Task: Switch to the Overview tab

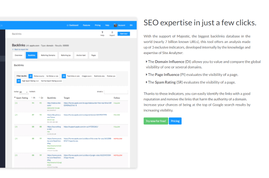Action: [18, 55]
